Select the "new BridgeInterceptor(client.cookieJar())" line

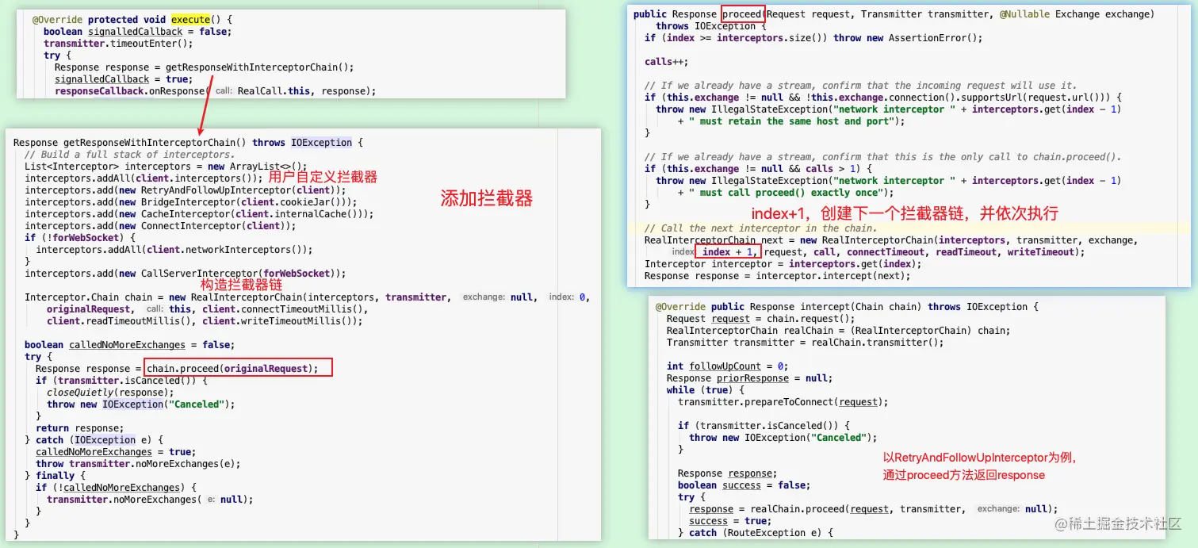(191, 201)
